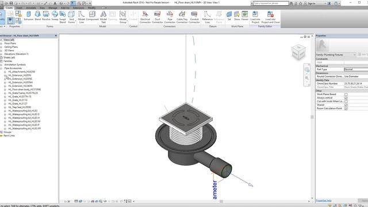Expand HL_Attachments_HL6200 family
This screenshot has width=368, height=207.
coord(5,72)
